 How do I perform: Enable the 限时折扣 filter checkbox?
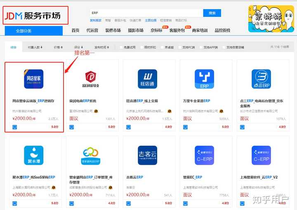point(141,47)
